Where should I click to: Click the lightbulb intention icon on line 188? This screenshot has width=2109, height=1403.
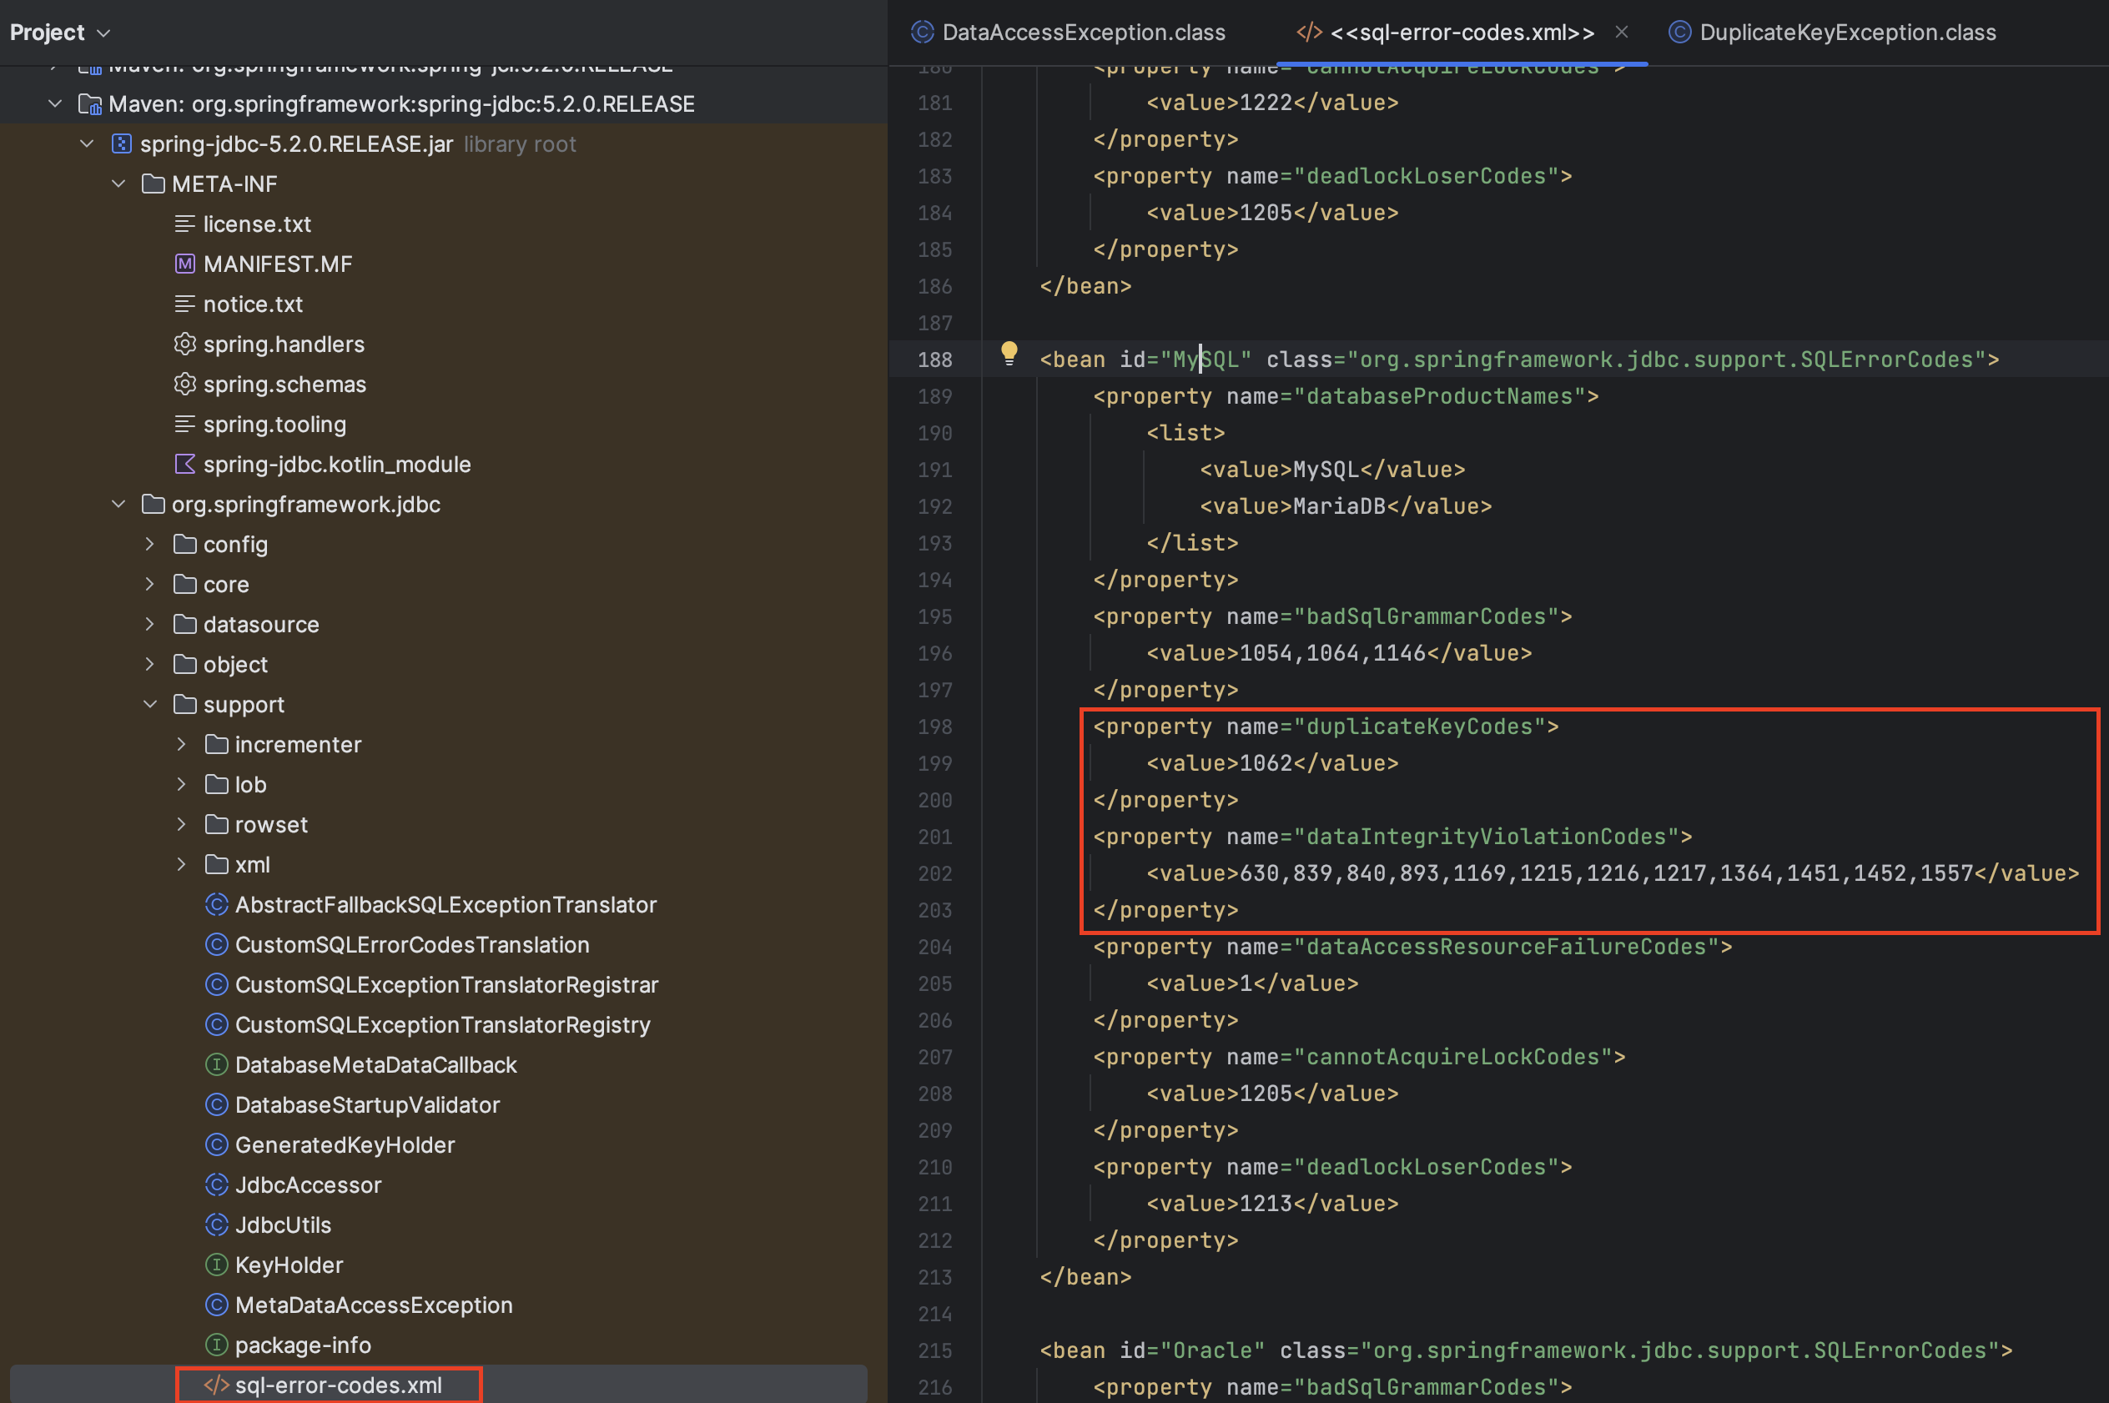[x=1009, y=354]
